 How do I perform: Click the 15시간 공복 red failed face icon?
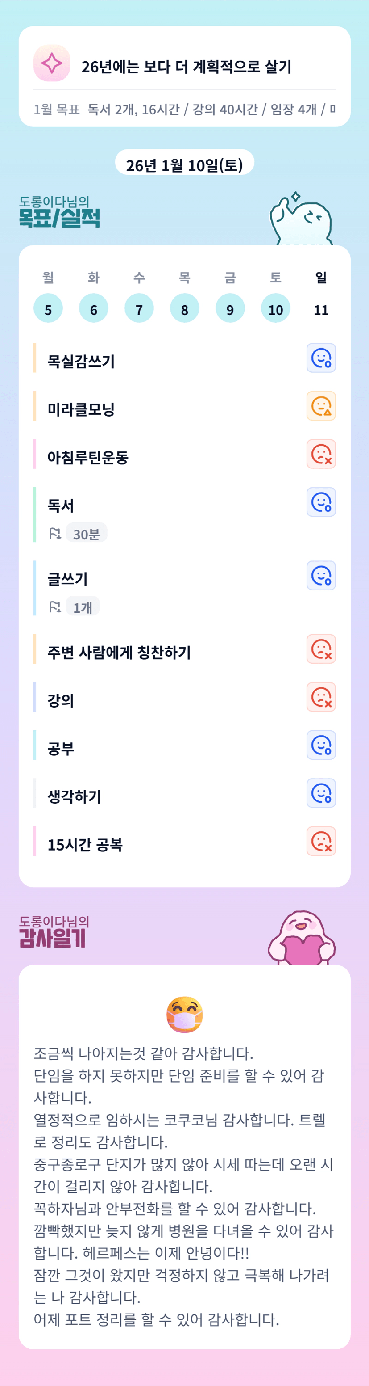[321, 841]
